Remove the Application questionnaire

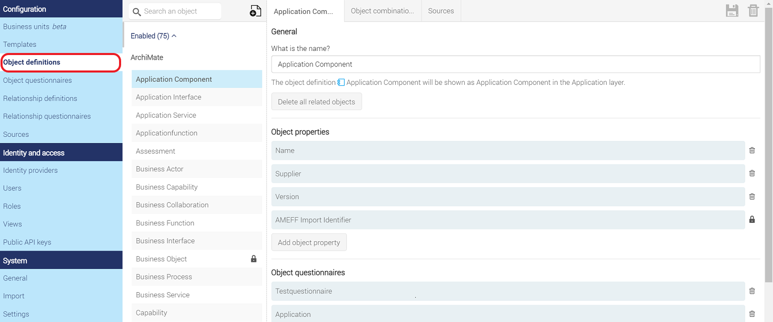(752, 314)
